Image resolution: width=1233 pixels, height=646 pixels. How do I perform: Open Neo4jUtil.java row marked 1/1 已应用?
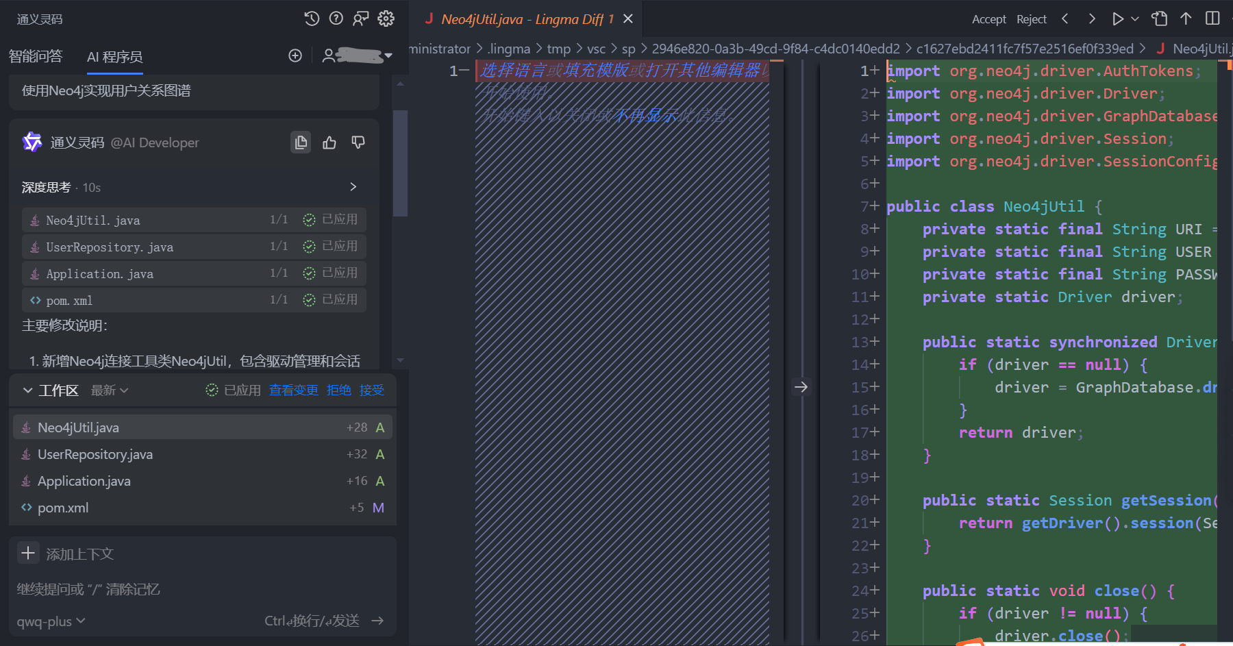(x=194, y=220)
